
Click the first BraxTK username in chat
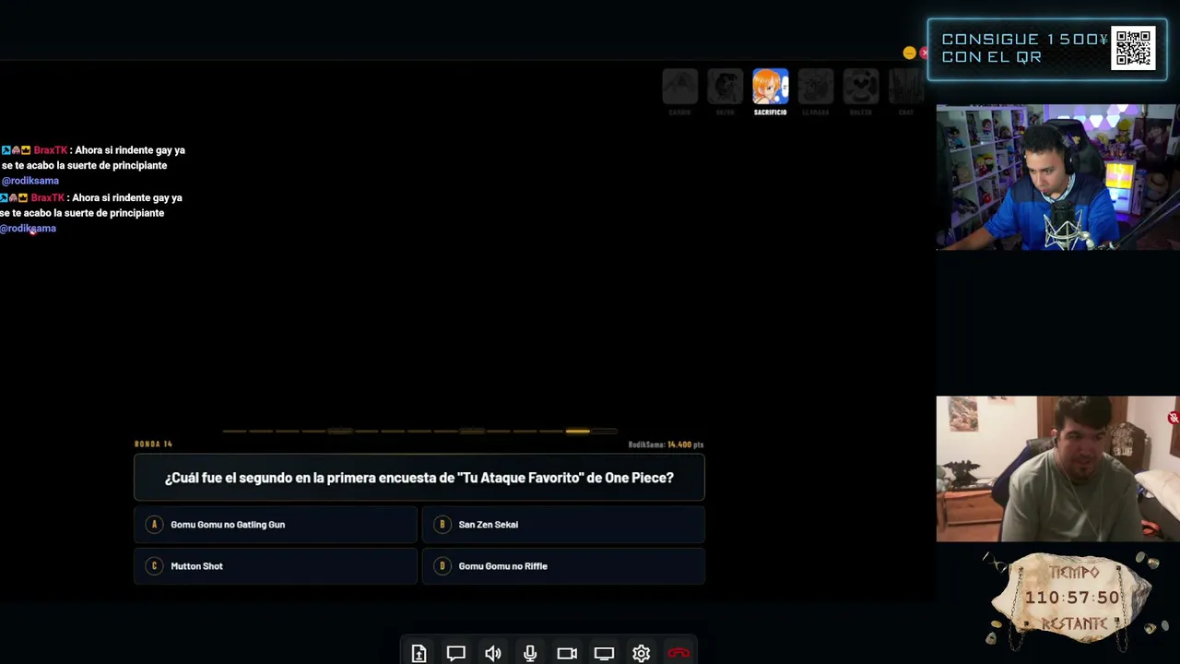[x=51, y=150]
